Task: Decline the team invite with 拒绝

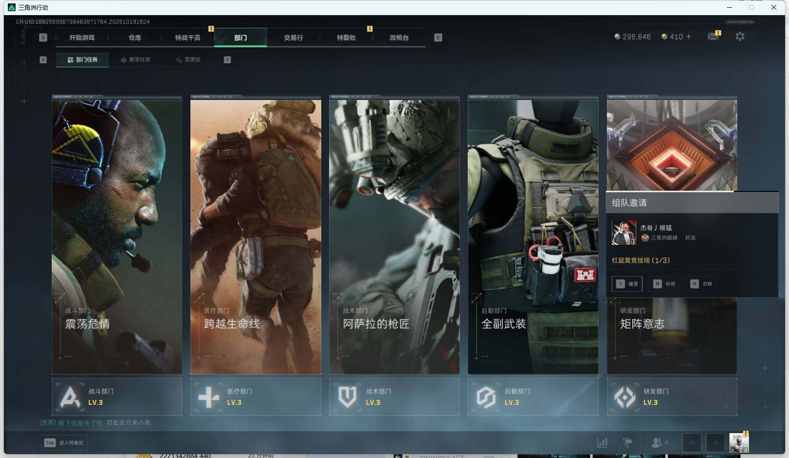Action: click(665, 284)
